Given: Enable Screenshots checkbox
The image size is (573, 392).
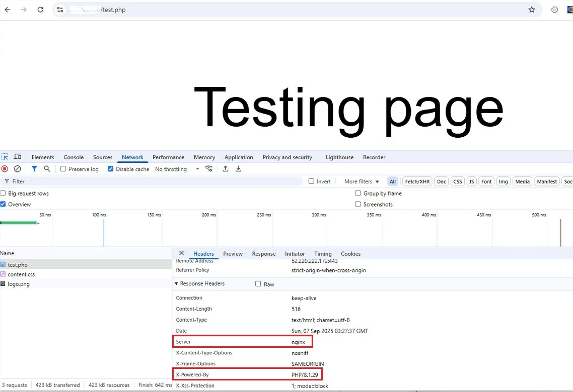Looking at the screenshot, I should (x=358, y=204).
